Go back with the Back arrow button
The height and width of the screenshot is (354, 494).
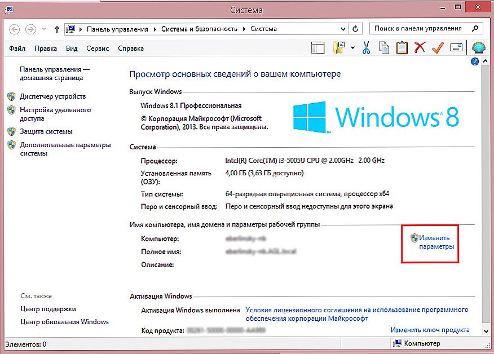point(15,29)
